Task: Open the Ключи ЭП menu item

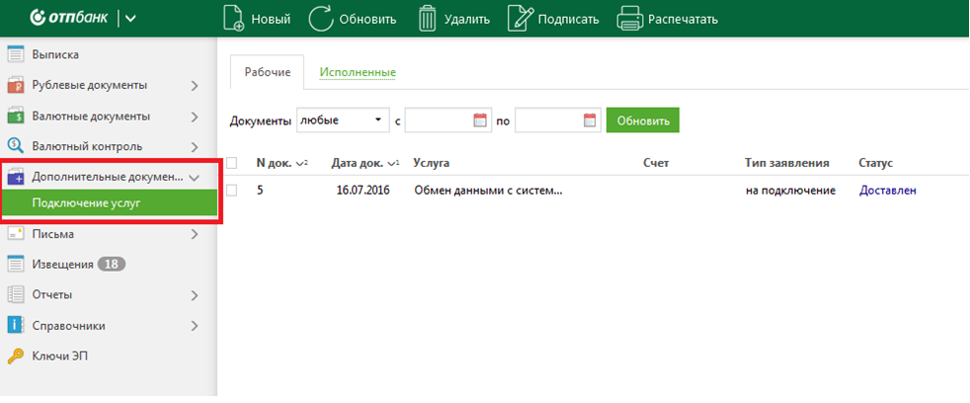Action: [60, 356]
